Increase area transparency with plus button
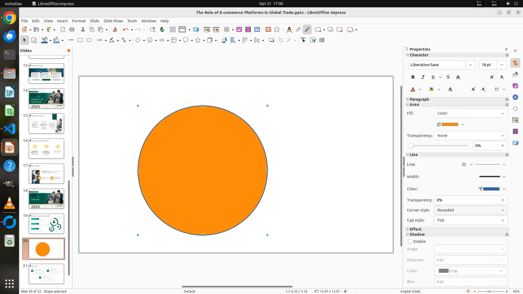 [x=503, y=146]
